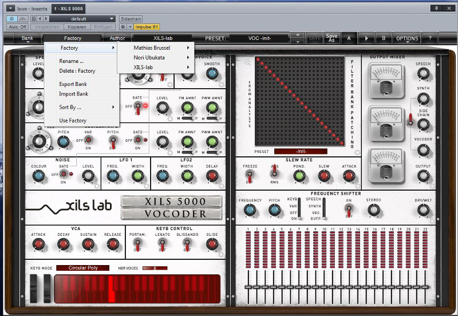Click the VCA DECAY knob
The height and width of the screenshot is (316, 458).
[64, 244]
